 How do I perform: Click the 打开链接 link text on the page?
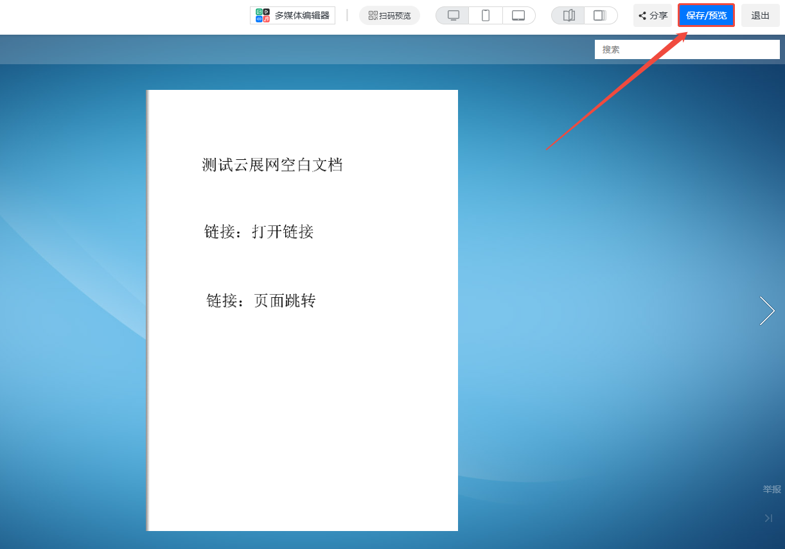283,232
